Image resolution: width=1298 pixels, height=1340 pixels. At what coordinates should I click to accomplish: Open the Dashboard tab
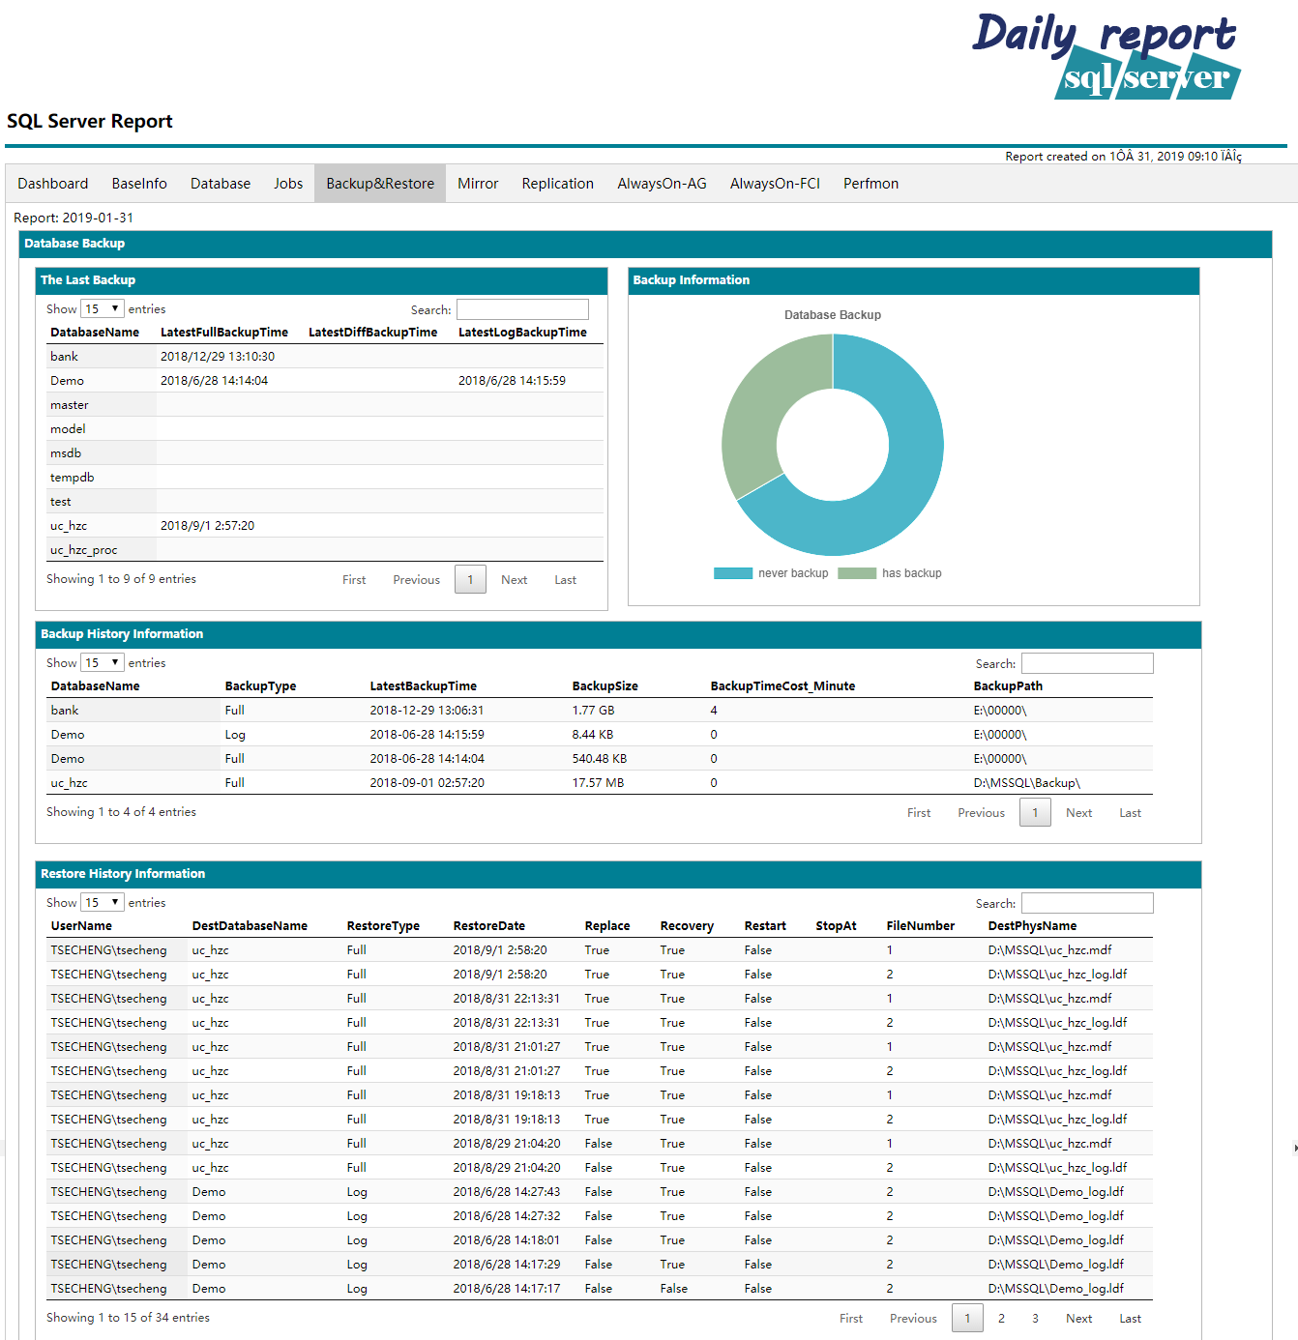coord(52,184)
